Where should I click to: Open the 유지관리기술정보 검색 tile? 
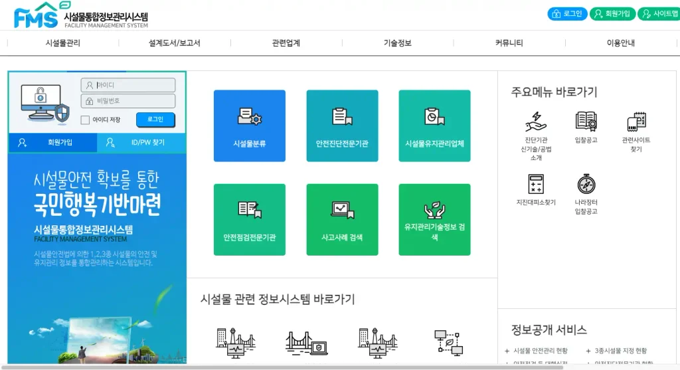click(434, 219)
